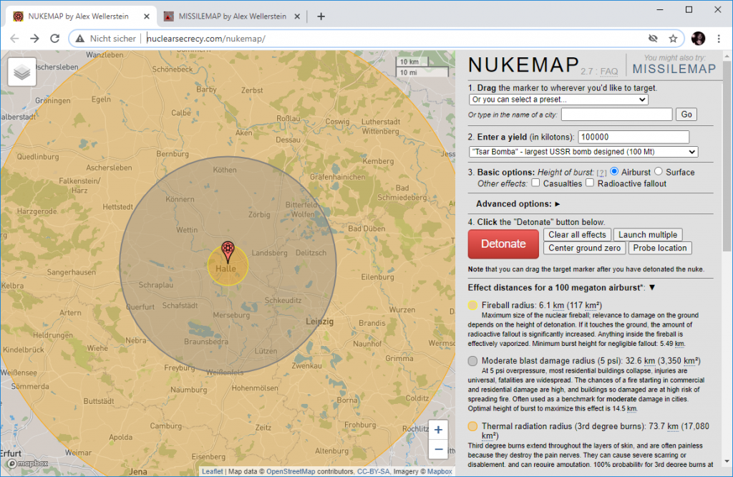
Task: Click the yellow Fireball radius legend swatch
Action: click(x=472, y=305)
